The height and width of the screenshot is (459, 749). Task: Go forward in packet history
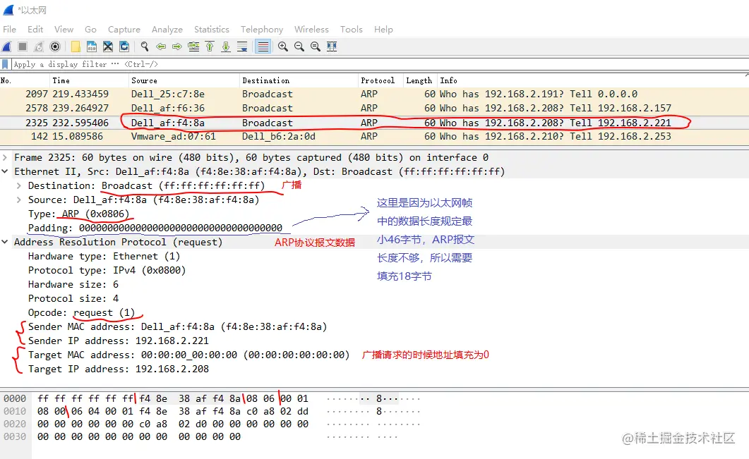(x=177, y=47)
